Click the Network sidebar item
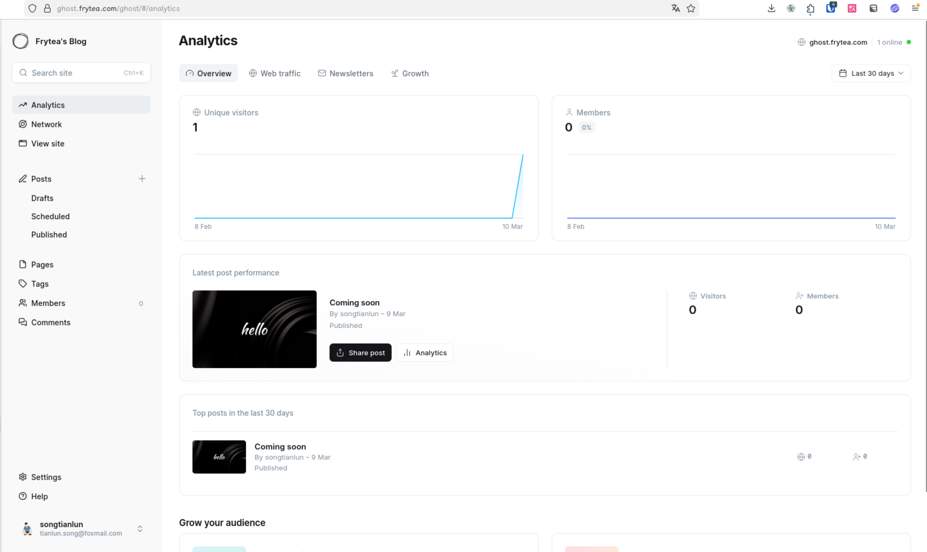The width and height of the screenshot is (927, 552). (46, 124)
